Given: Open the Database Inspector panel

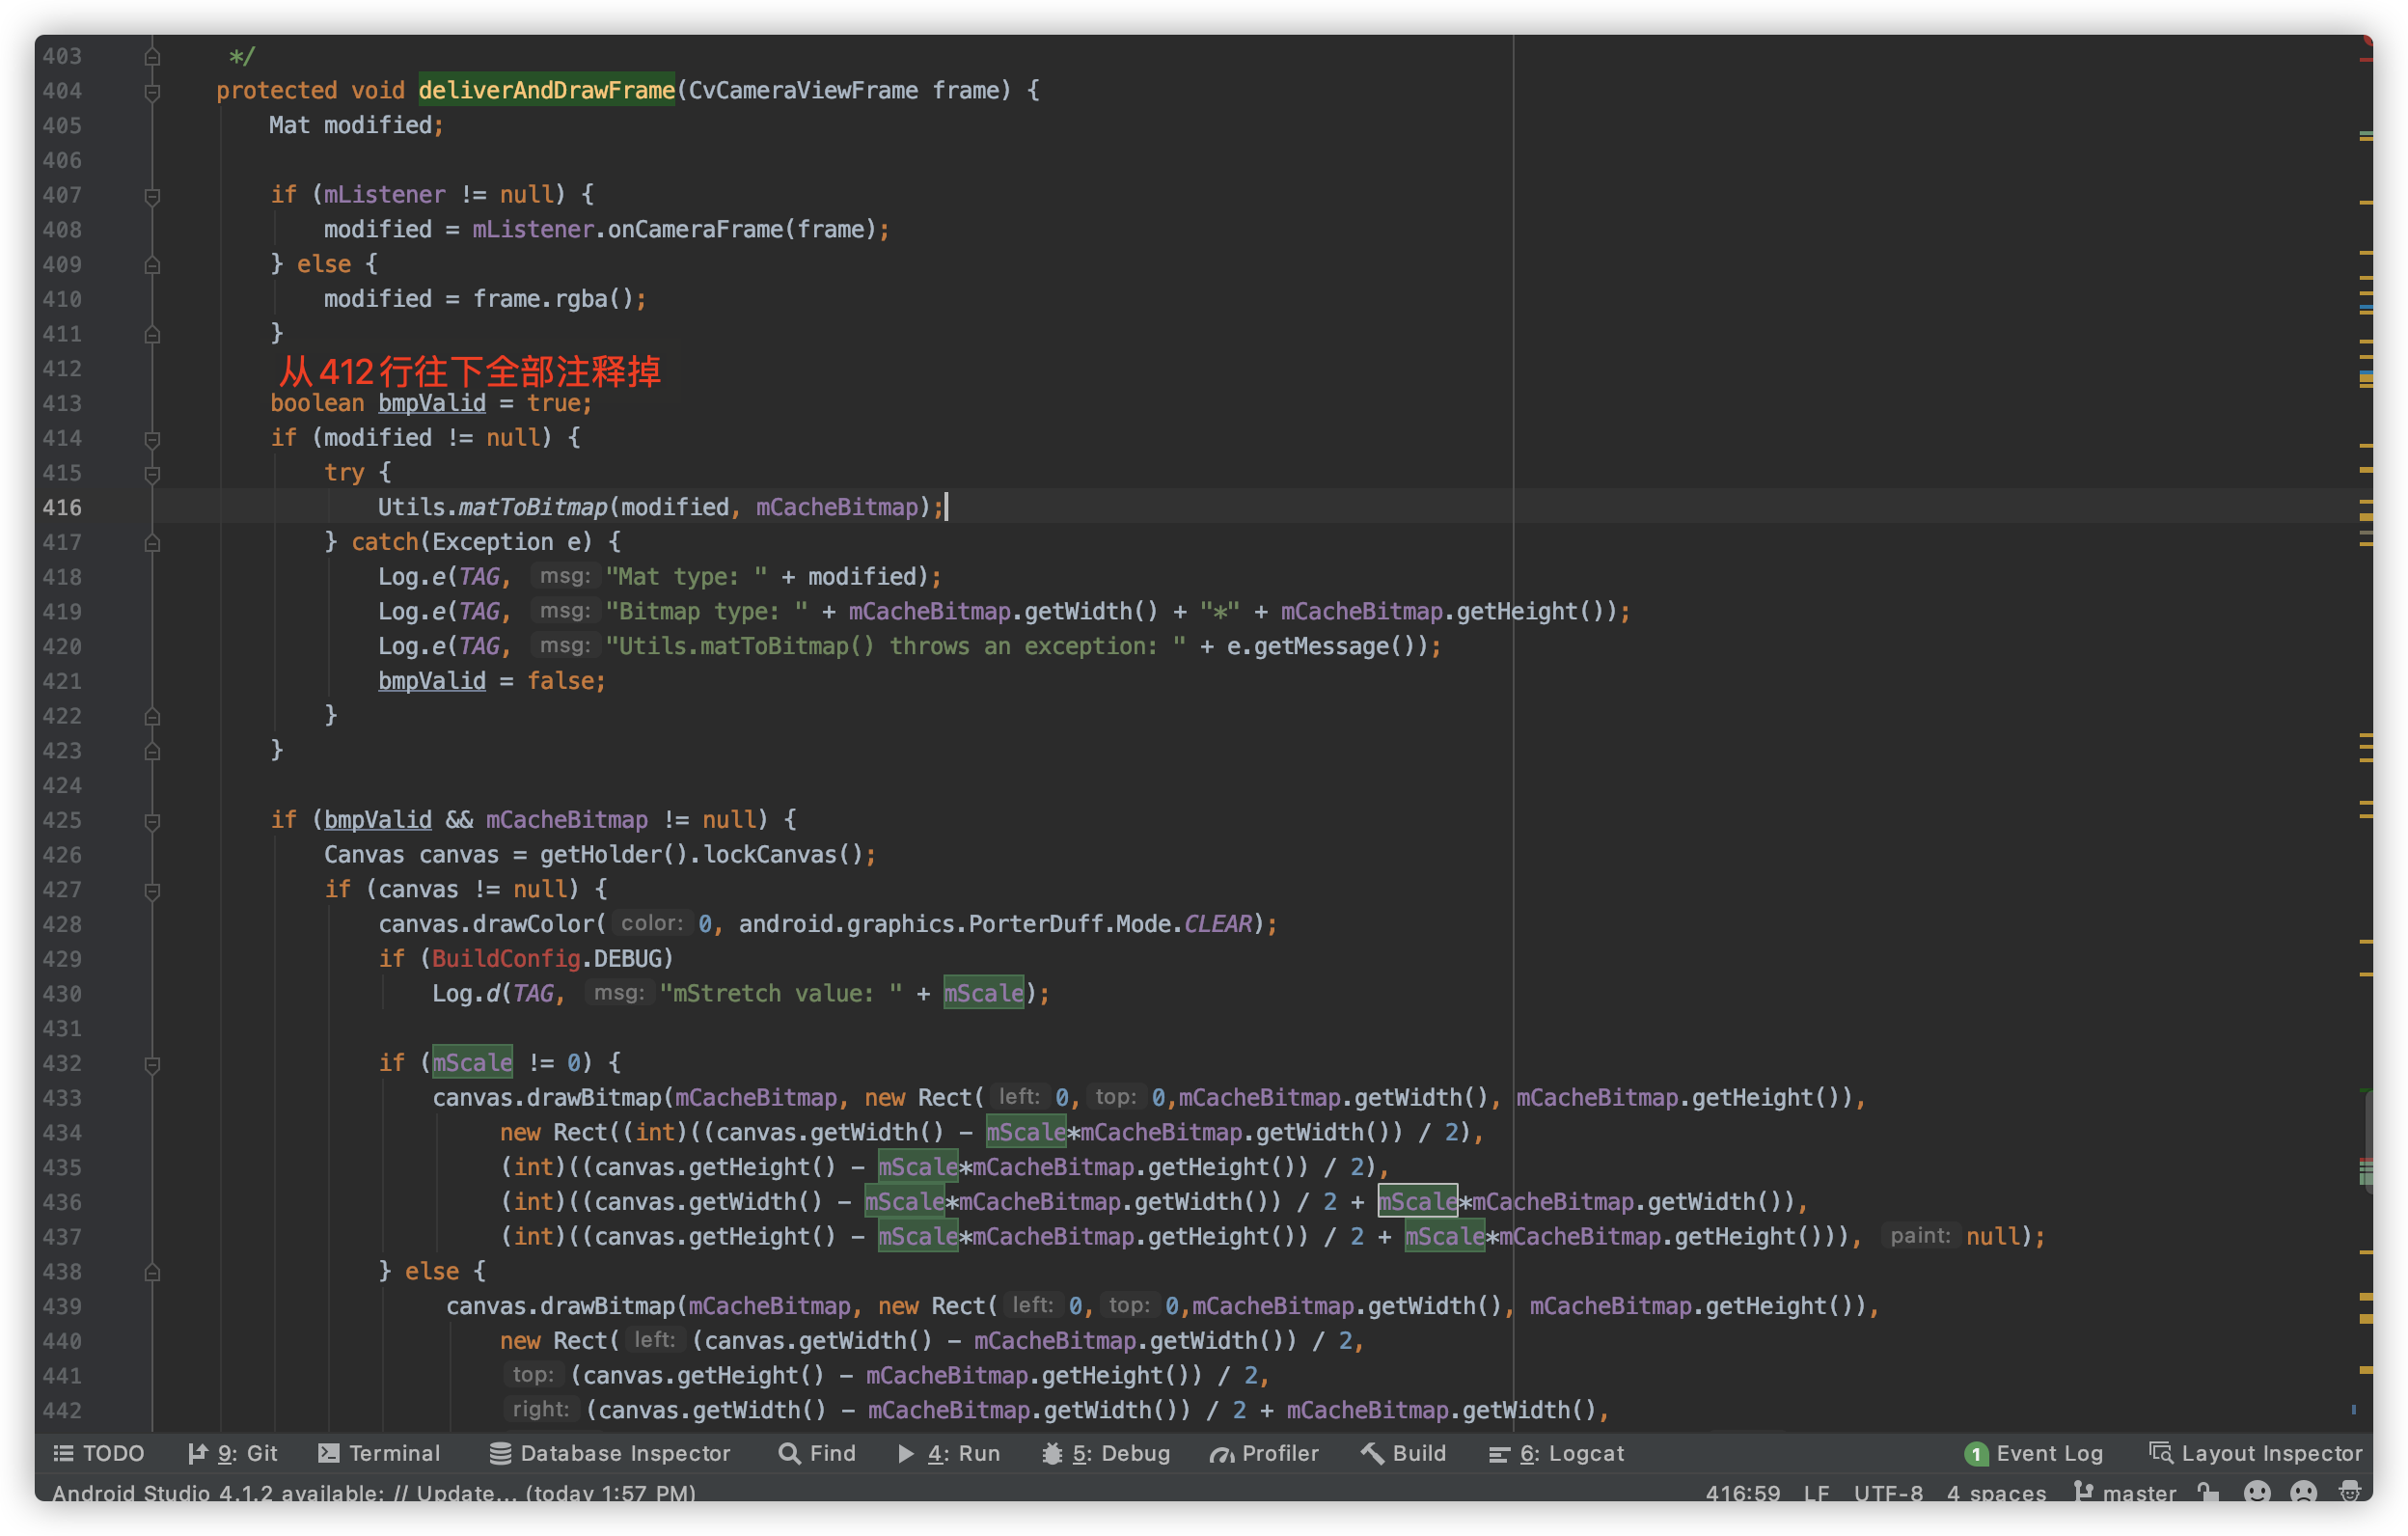Looking at the screenshot, I should click(x=610, y=1453).
